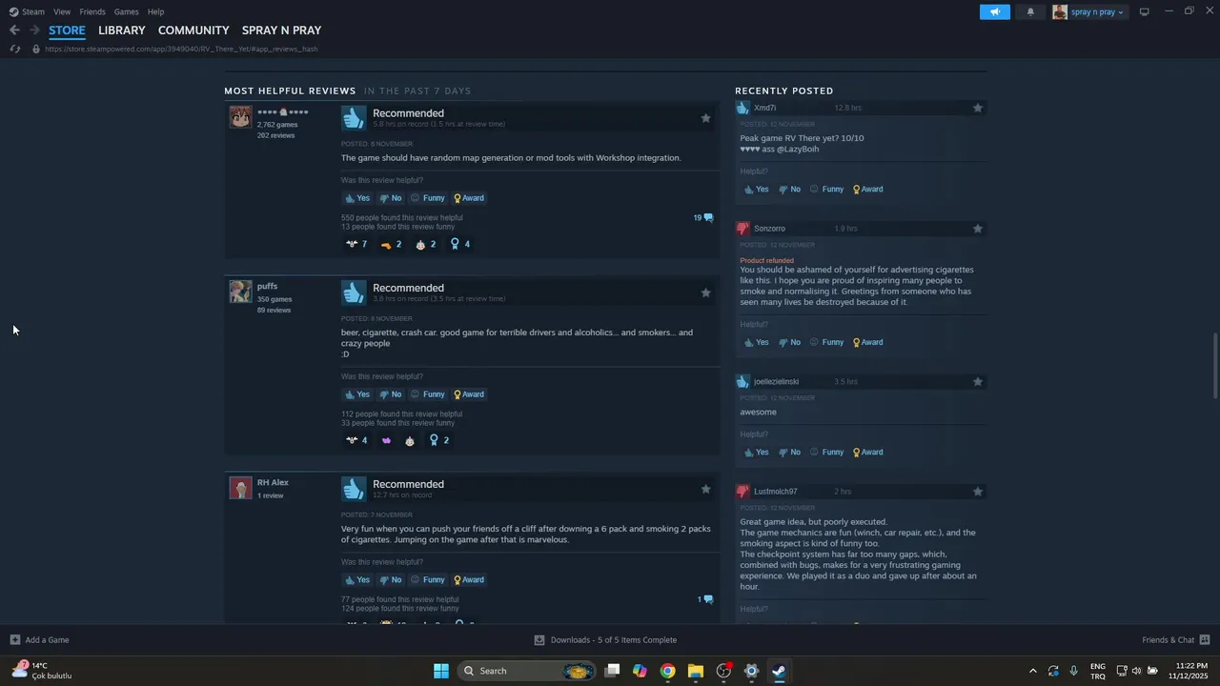Click the red thumbs-down icon on Lustmolch97's review
This screenshot has height=686, width=1220.
click(x=742, y=492)
